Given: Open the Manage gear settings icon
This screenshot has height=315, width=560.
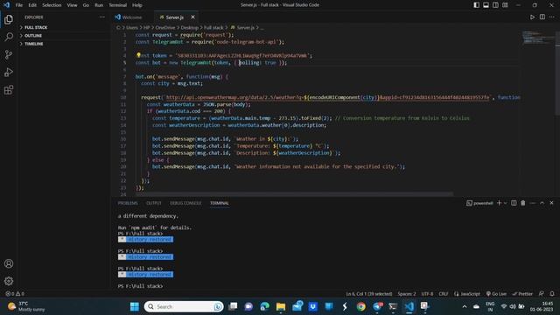Looking at the screenshot, I should (9, 281).
